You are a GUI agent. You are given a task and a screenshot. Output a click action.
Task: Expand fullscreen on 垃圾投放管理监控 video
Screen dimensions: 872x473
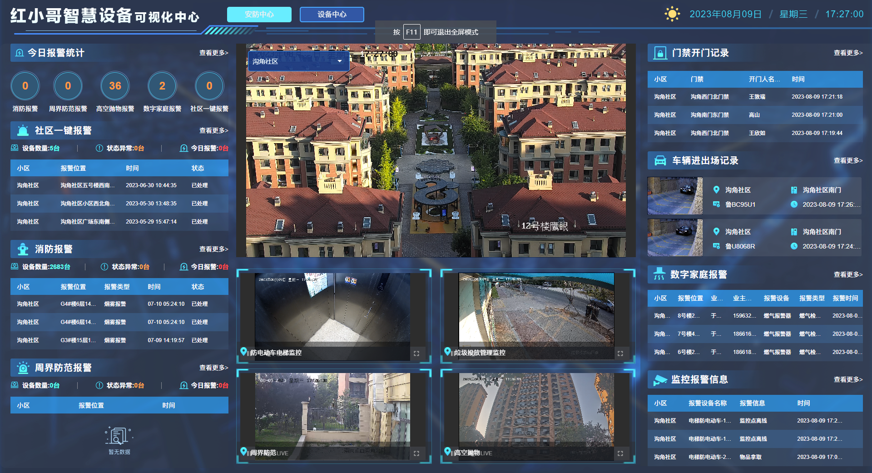tap(620, 353)
